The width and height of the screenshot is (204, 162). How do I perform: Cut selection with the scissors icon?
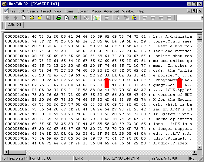(x=118, y=18)
